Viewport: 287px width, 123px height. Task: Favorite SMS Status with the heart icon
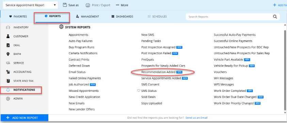pos(139,90)
